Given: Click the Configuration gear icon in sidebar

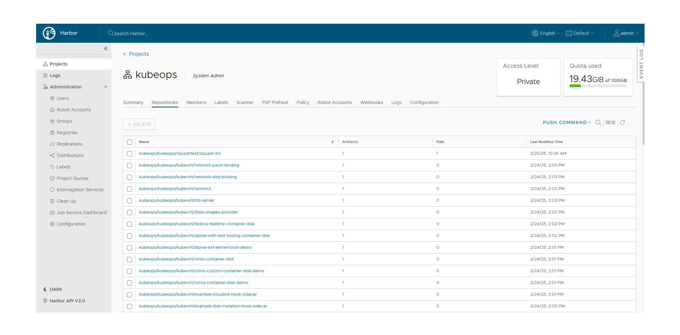Looking at the screenshot, I should pos(52,224).
